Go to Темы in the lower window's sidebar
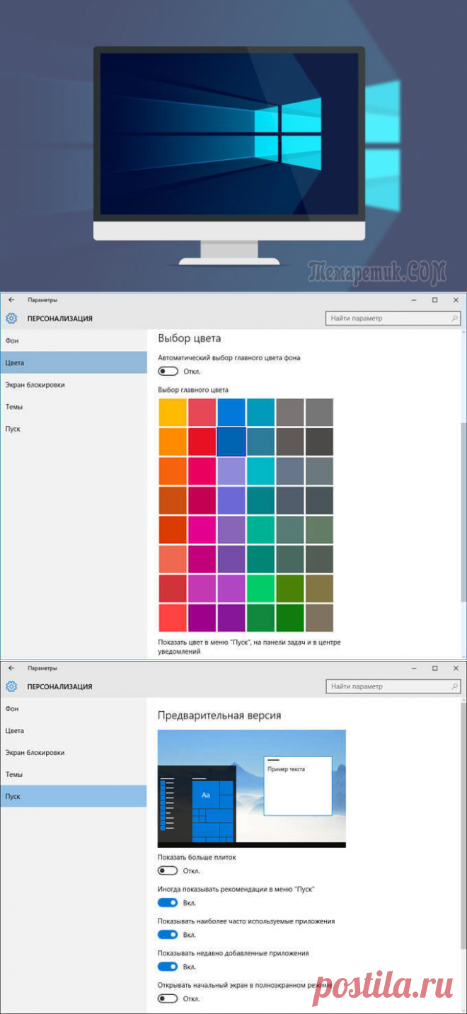Image resolution: width=467 pixels, height=1014 pixels. [x=74, y=775]
